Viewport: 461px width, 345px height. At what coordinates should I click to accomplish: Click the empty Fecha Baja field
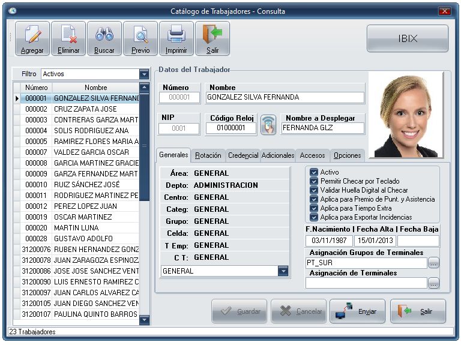[418, 241]
